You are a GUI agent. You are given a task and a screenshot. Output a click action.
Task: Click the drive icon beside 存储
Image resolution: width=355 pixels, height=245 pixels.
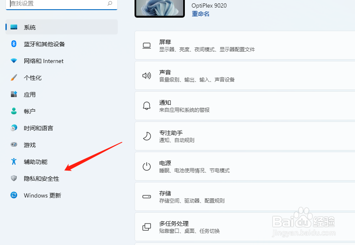[147, 197]
